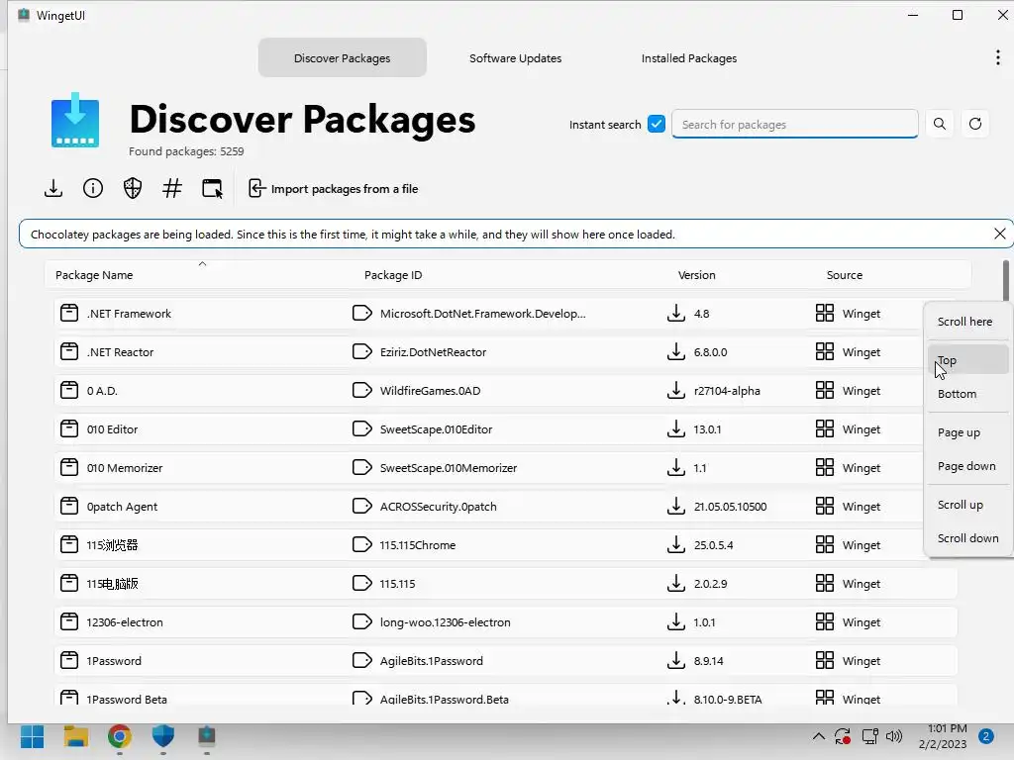Click package icon of .NET Framework row
The image size is (1014, 760).
(69, 313)
